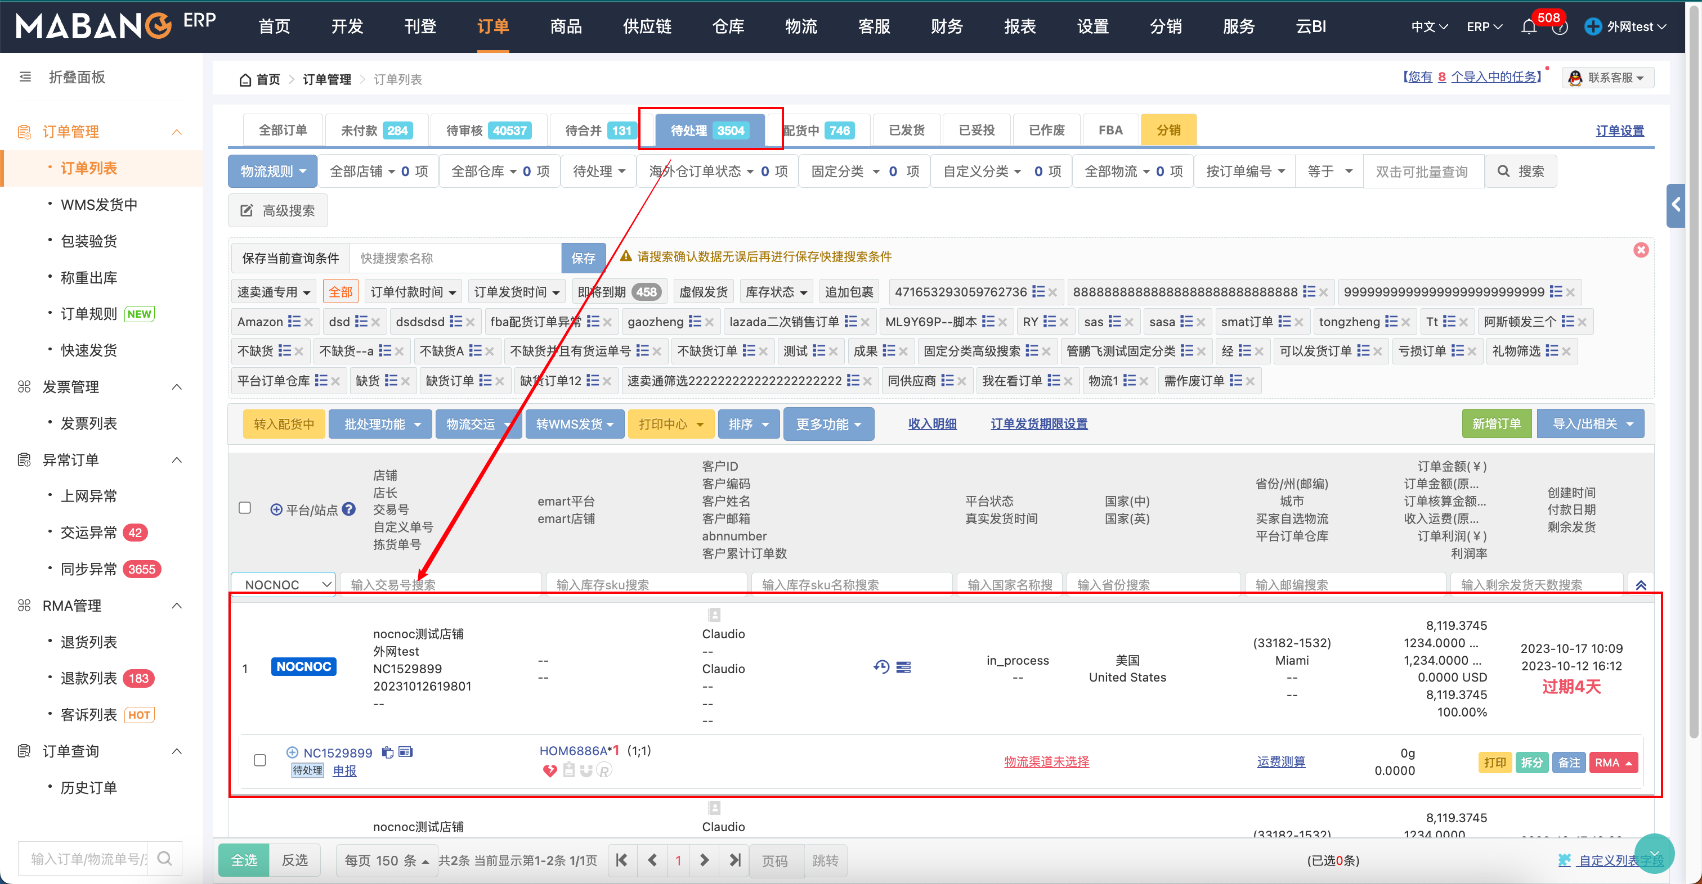
Task: Open the 订单 top menu
Action: [x=493, y=26]
